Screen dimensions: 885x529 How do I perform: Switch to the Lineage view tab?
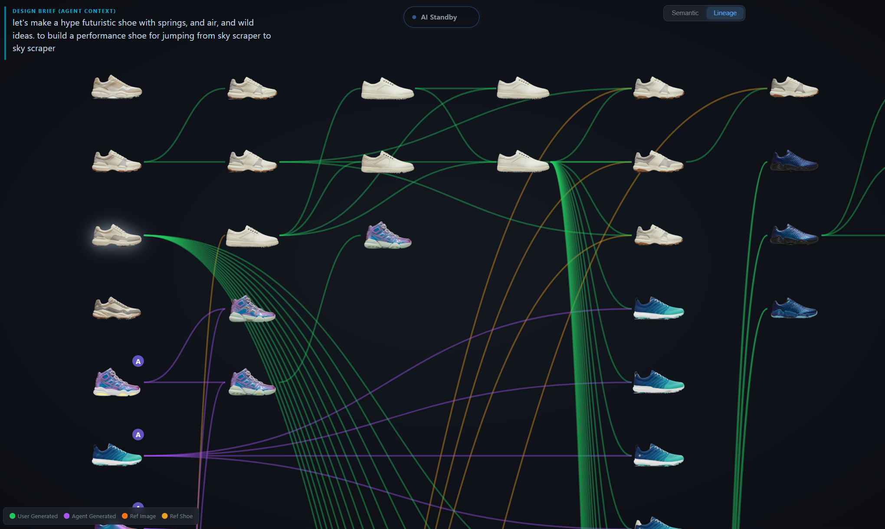724,13
